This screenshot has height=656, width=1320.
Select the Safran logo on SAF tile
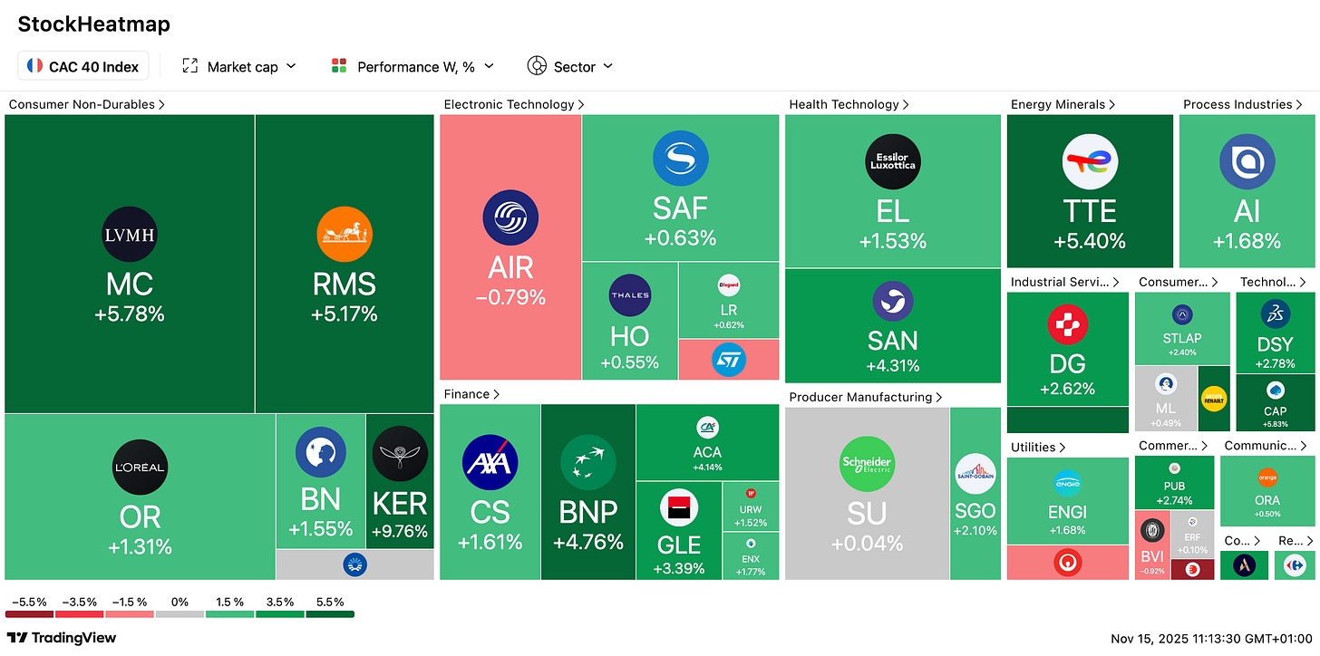(x=680, y=159)
